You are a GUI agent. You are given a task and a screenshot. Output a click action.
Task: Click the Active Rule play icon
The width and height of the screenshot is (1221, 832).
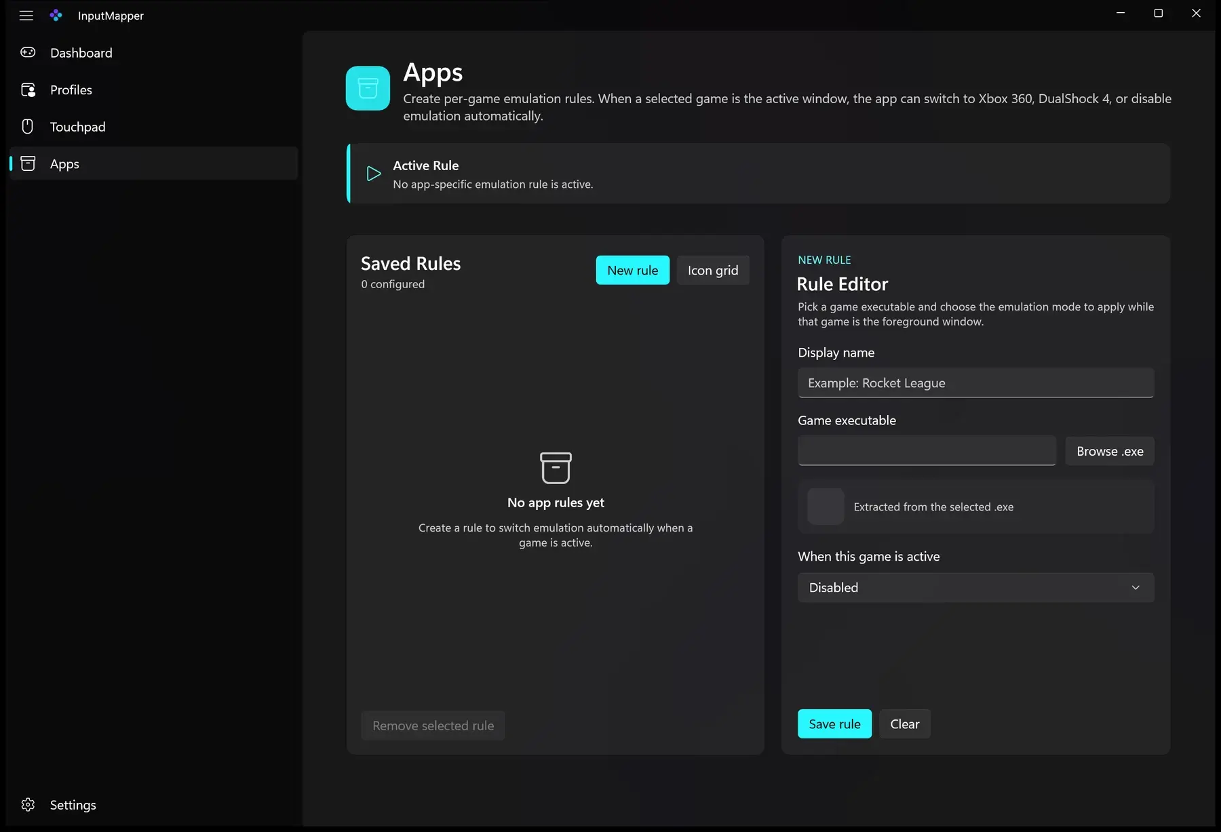tap(373, 174)
